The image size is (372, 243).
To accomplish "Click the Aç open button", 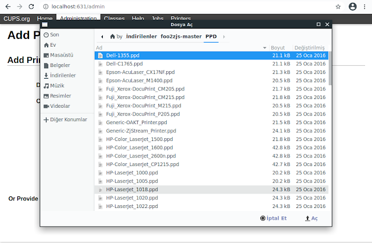I will [311, 219].
